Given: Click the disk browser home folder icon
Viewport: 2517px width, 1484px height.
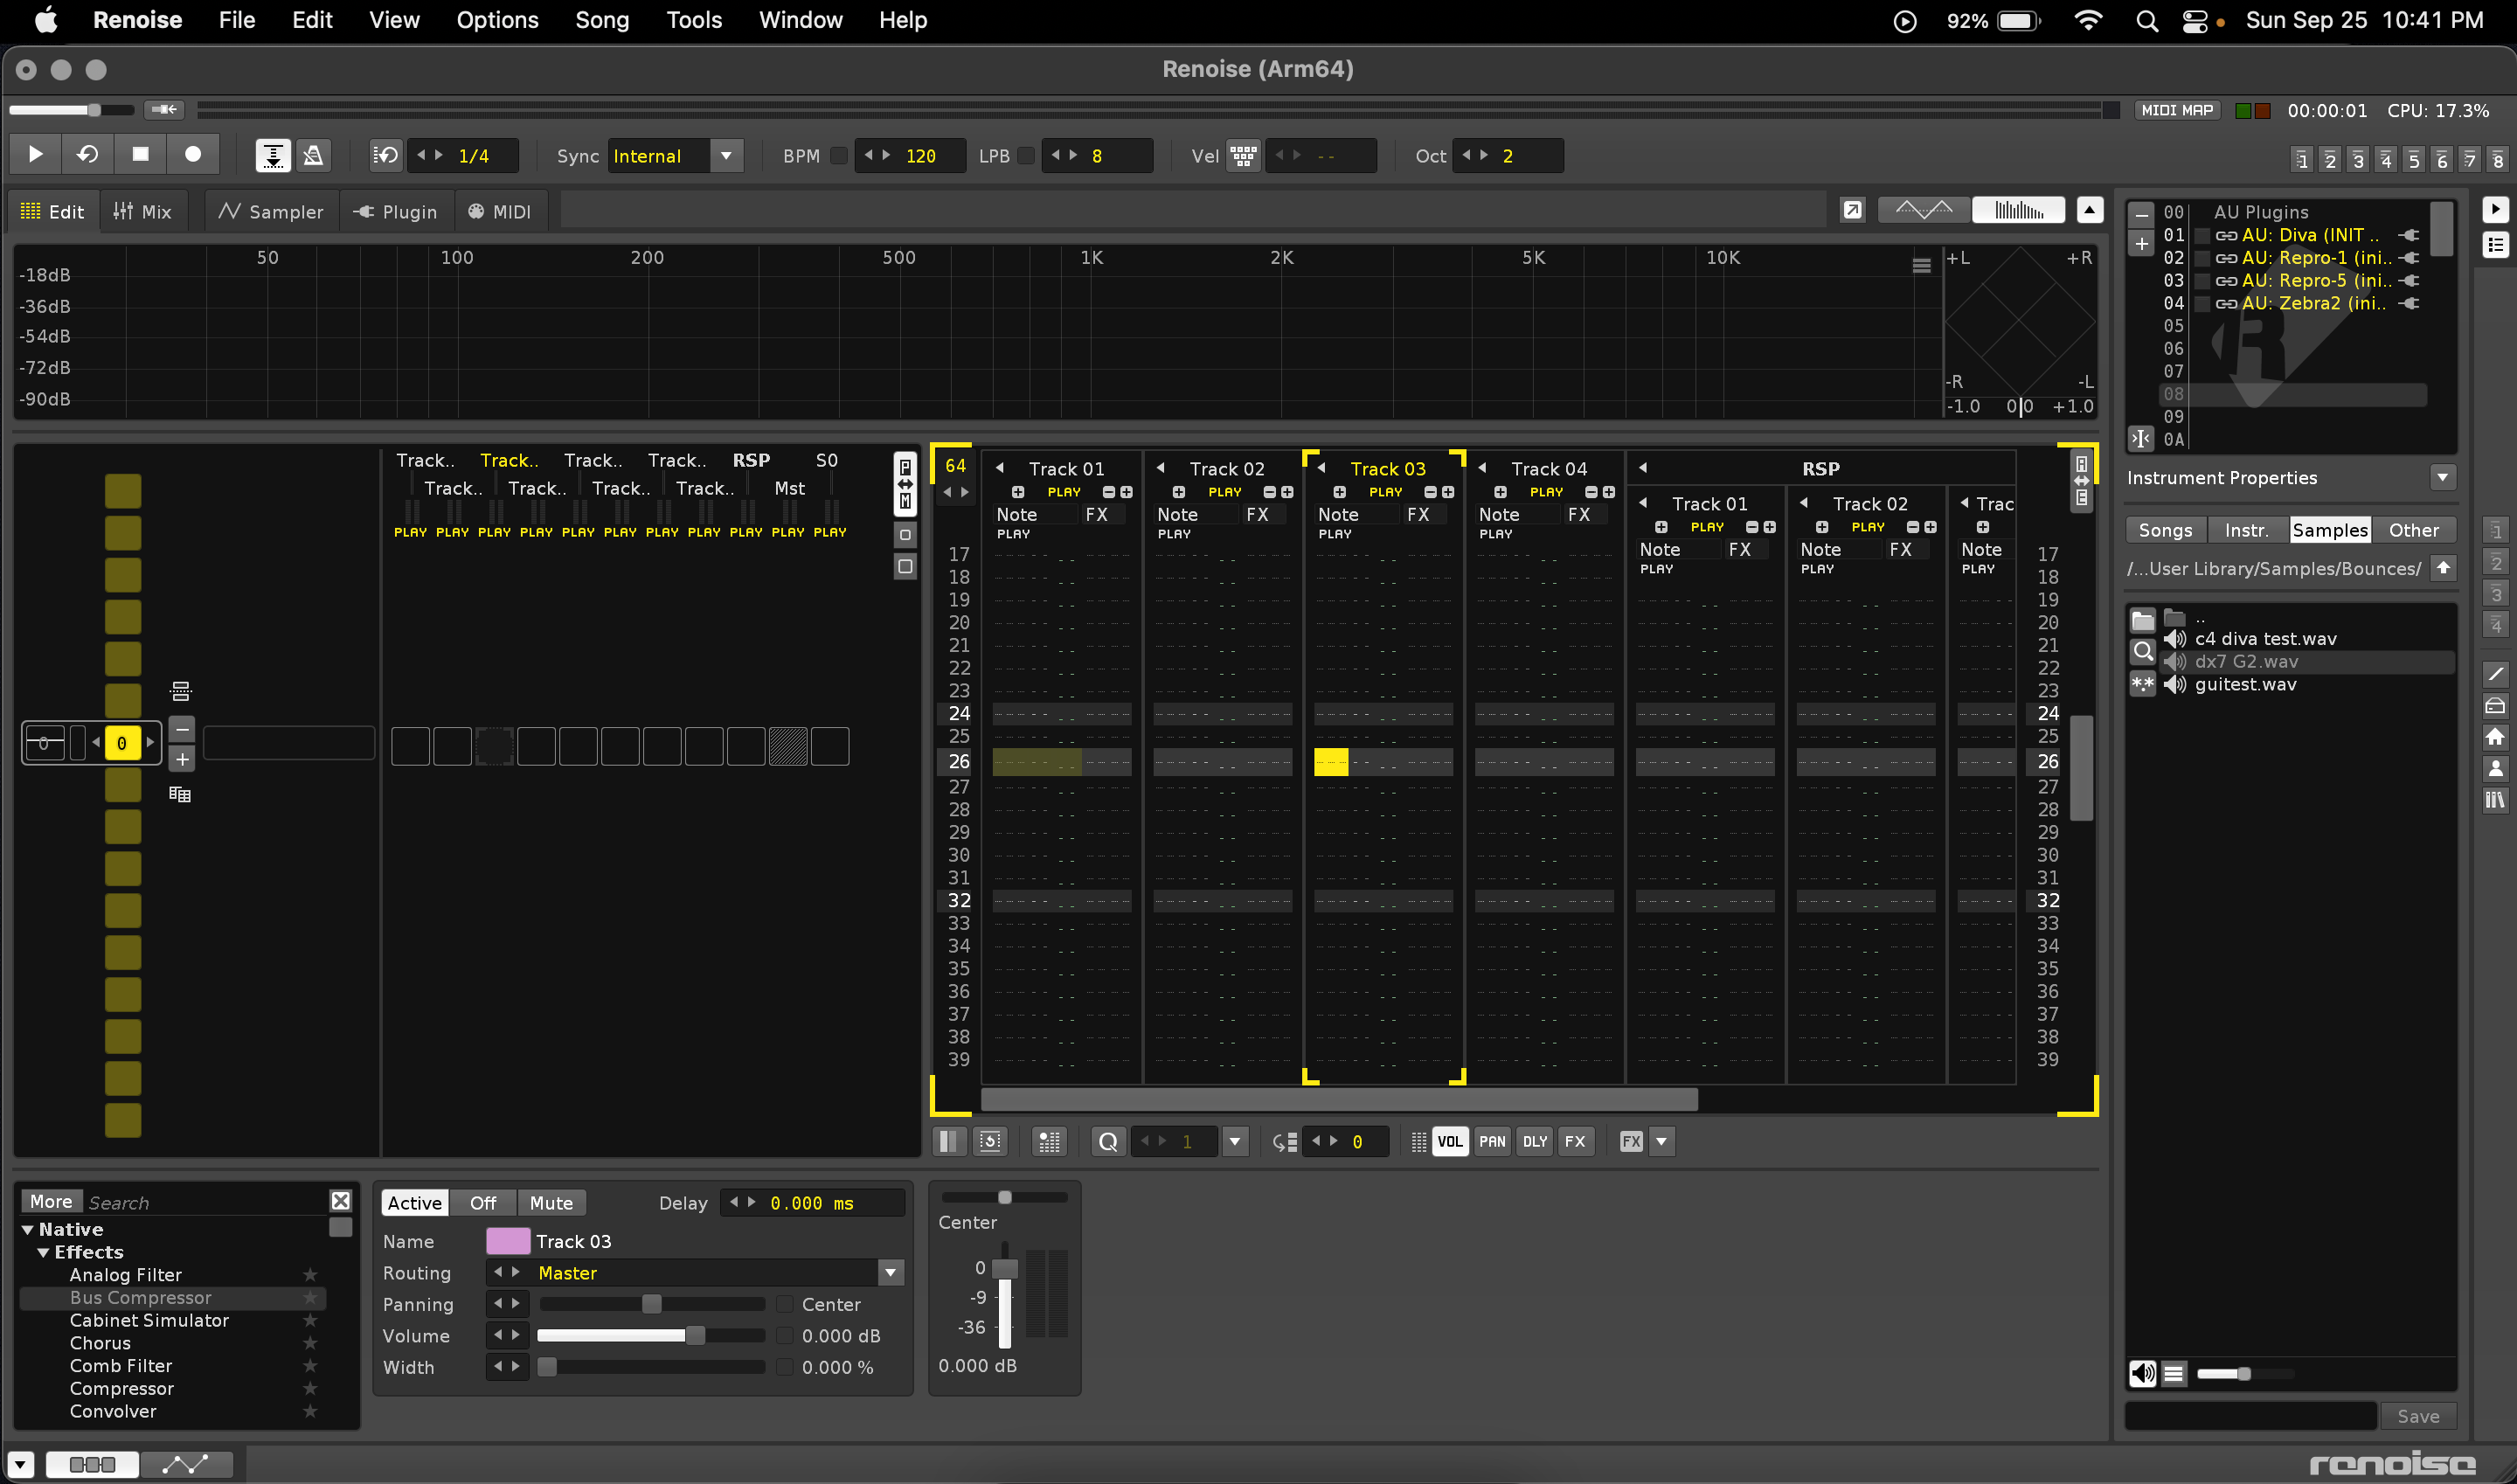Looking at the screenshot, I should [2495, 737].
